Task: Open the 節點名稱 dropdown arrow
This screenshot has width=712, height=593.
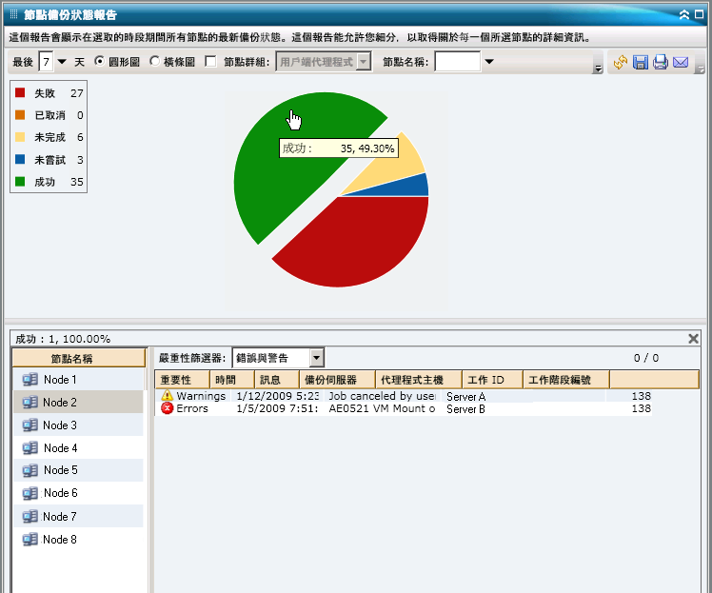Action: [489, 61]
